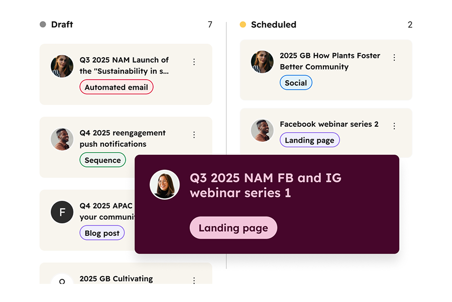The height and width of the screenshot is (302, 452).
Task: Click the Sequence tag on reengagement card
Action: (x=102, y=160)
